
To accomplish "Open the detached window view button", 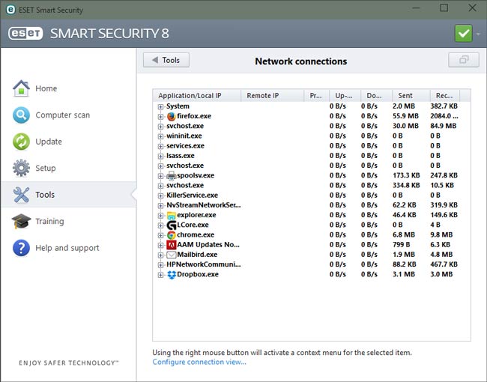I will [463, 60].
